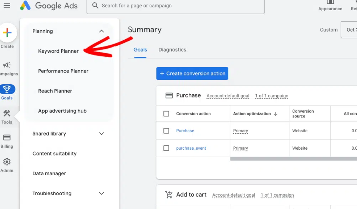357x210 pixels.
Task: Click Purchase's Account-default goal link
Action: pyautogui.click(x=228, y=96)
